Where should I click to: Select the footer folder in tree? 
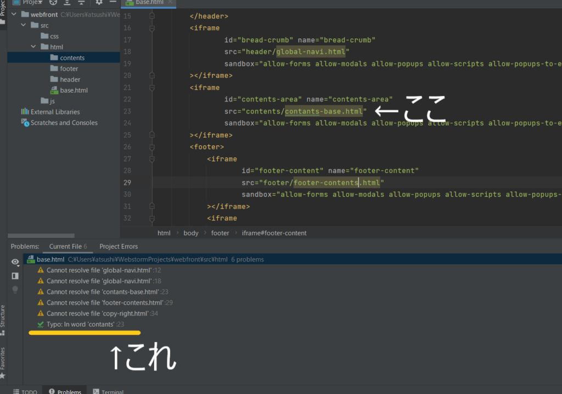(x=64, y=68)
